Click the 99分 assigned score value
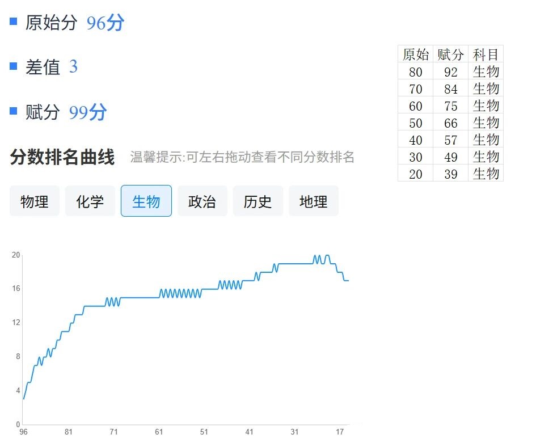 coord(88,113)
